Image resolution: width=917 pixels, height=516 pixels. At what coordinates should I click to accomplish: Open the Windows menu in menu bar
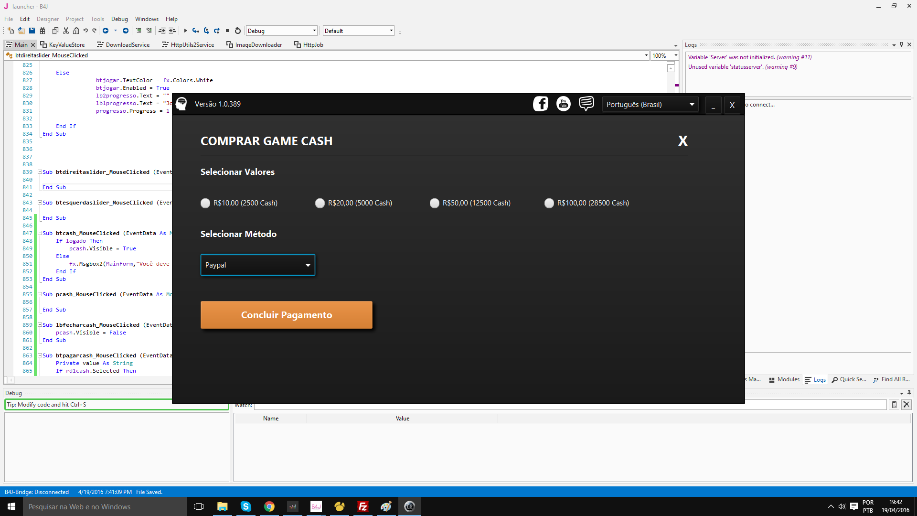[x=147, y=19]
